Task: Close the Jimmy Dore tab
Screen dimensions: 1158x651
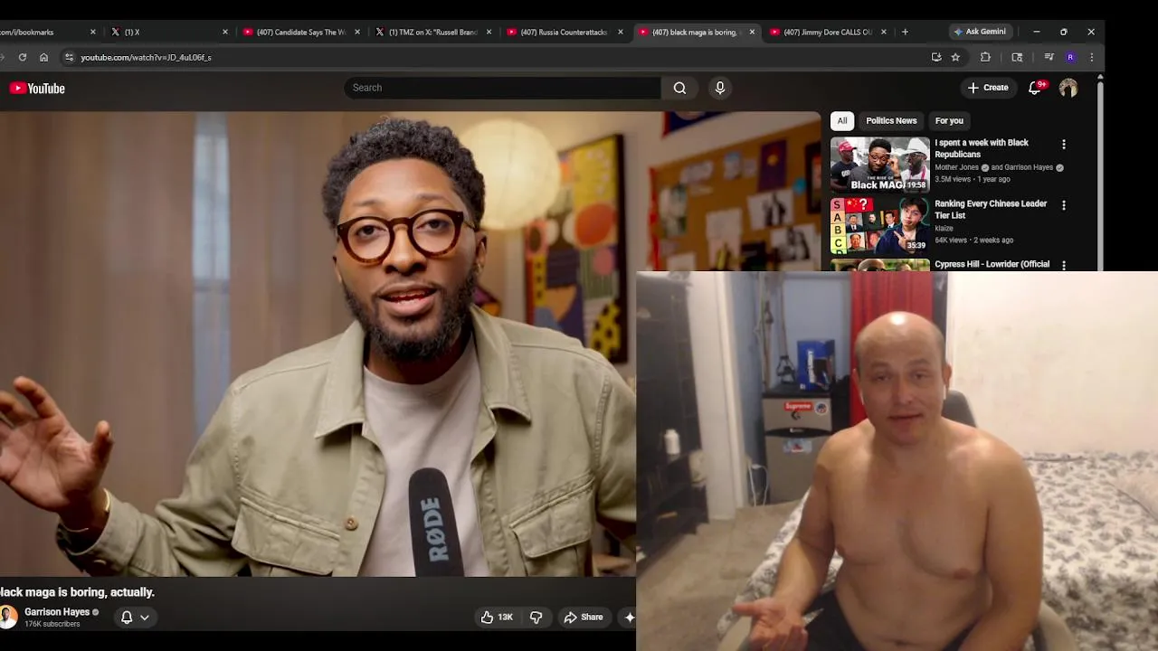Action: pyautogui.click(x=884, y=32)
